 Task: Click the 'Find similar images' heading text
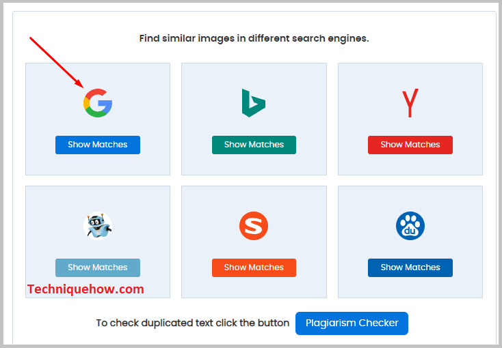point(254,38)
